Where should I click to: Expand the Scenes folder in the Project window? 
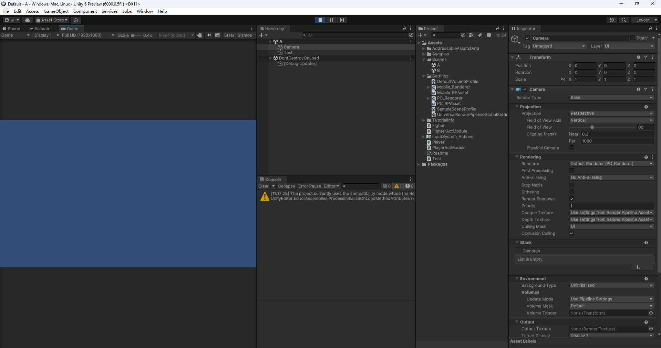[423, 60]
